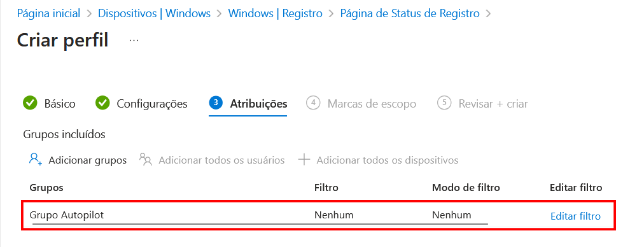Open Dispositivos | Windows breadcrumb
Viewport: 637px width, 247px height.
pos(155,13)
